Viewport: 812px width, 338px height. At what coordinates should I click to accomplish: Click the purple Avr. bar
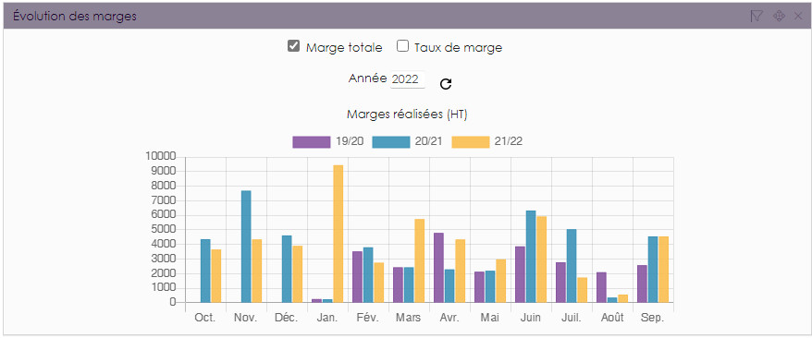[x=439, y=268]
